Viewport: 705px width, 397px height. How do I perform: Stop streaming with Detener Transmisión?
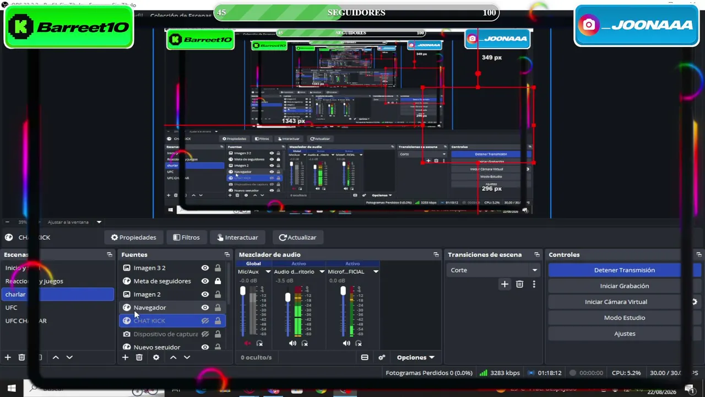point(625,270)
